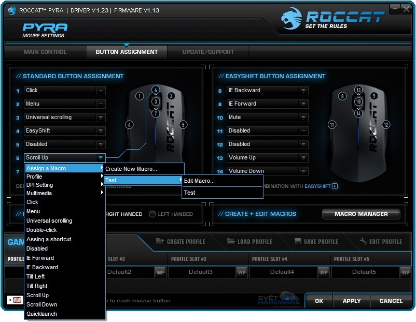Click the Save Profile disk icon
Image resolution: width=416 pixels, height=322 pixels.
[x=299, y=241]
